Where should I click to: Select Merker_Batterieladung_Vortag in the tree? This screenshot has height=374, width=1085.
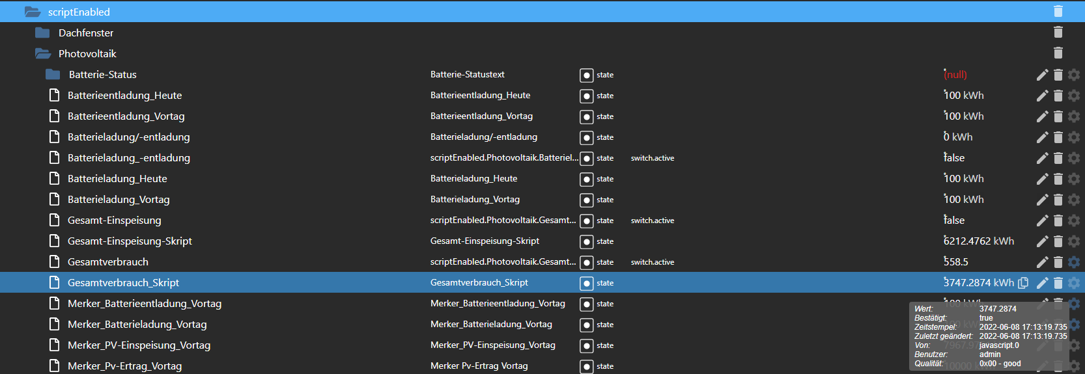(137, 324)
